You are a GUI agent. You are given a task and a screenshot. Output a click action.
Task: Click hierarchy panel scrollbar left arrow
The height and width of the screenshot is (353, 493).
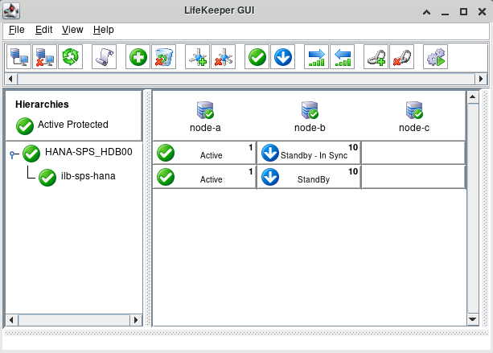click(11, 320)
